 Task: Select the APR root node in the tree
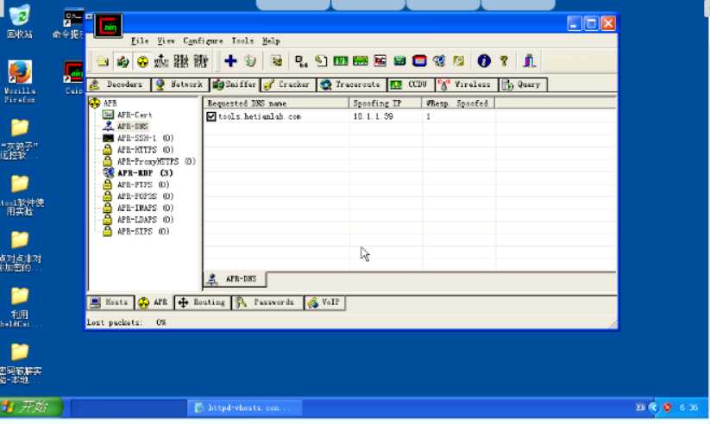click(x=110, y=103)
